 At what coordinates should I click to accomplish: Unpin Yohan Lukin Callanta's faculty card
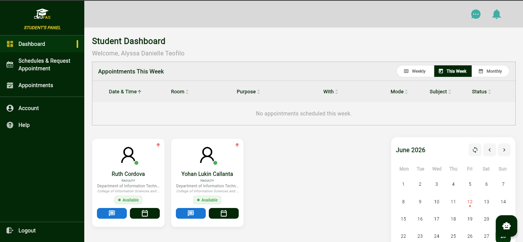pos(237,145)
